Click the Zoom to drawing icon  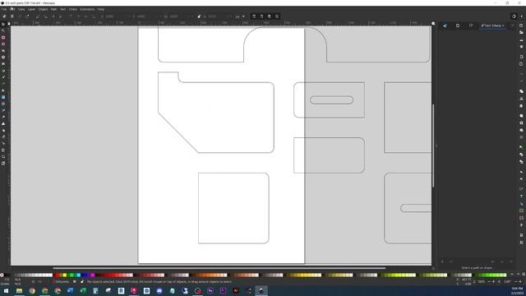[521, 123]
